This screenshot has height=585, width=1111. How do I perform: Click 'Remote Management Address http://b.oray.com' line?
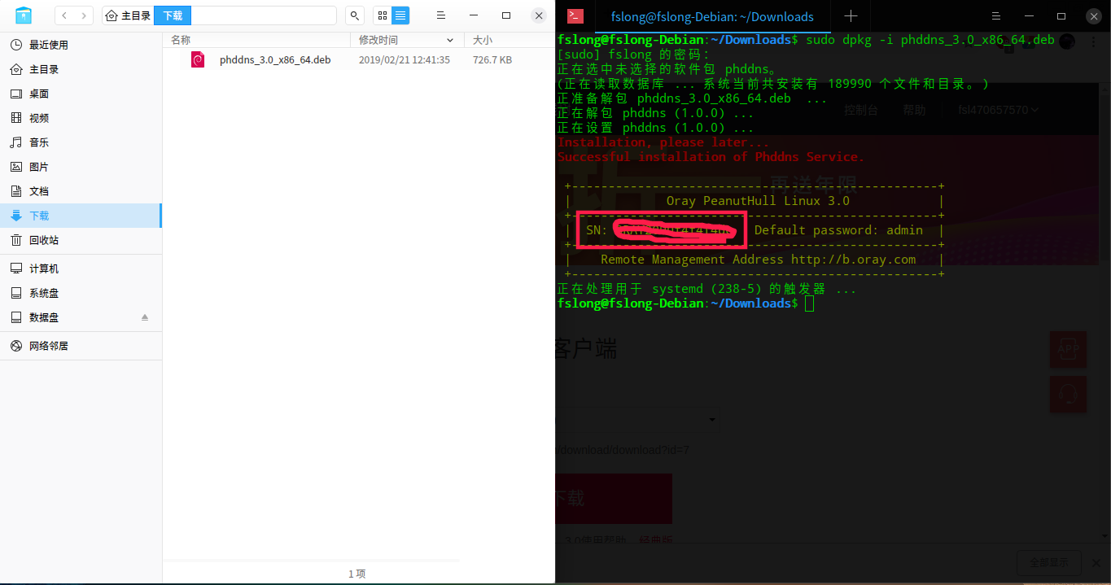[x=758, y=260]
